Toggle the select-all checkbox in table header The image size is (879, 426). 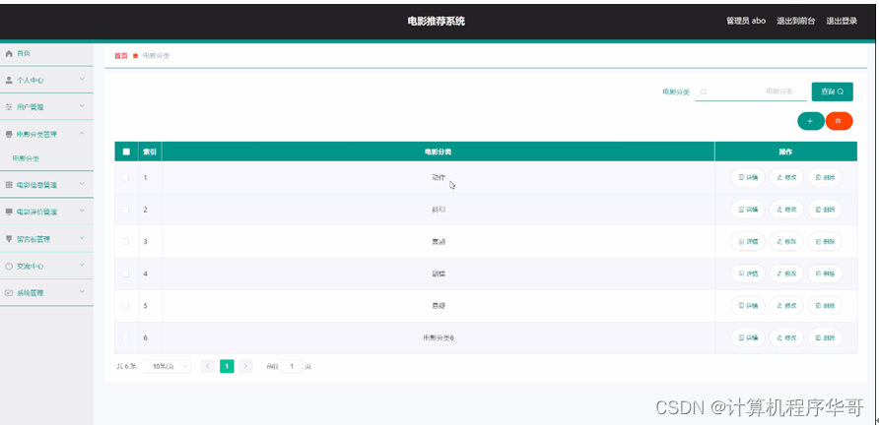coord(126,152)
